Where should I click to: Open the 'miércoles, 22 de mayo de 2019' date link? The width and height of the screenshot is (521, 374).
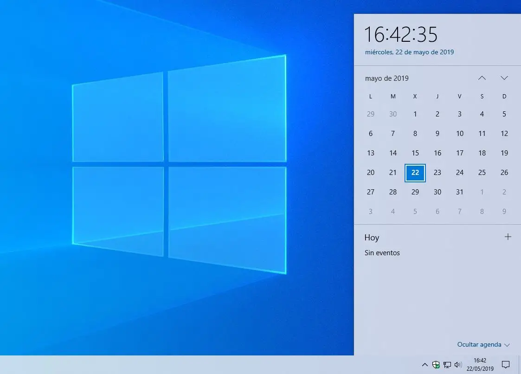[x=409, y=52]
